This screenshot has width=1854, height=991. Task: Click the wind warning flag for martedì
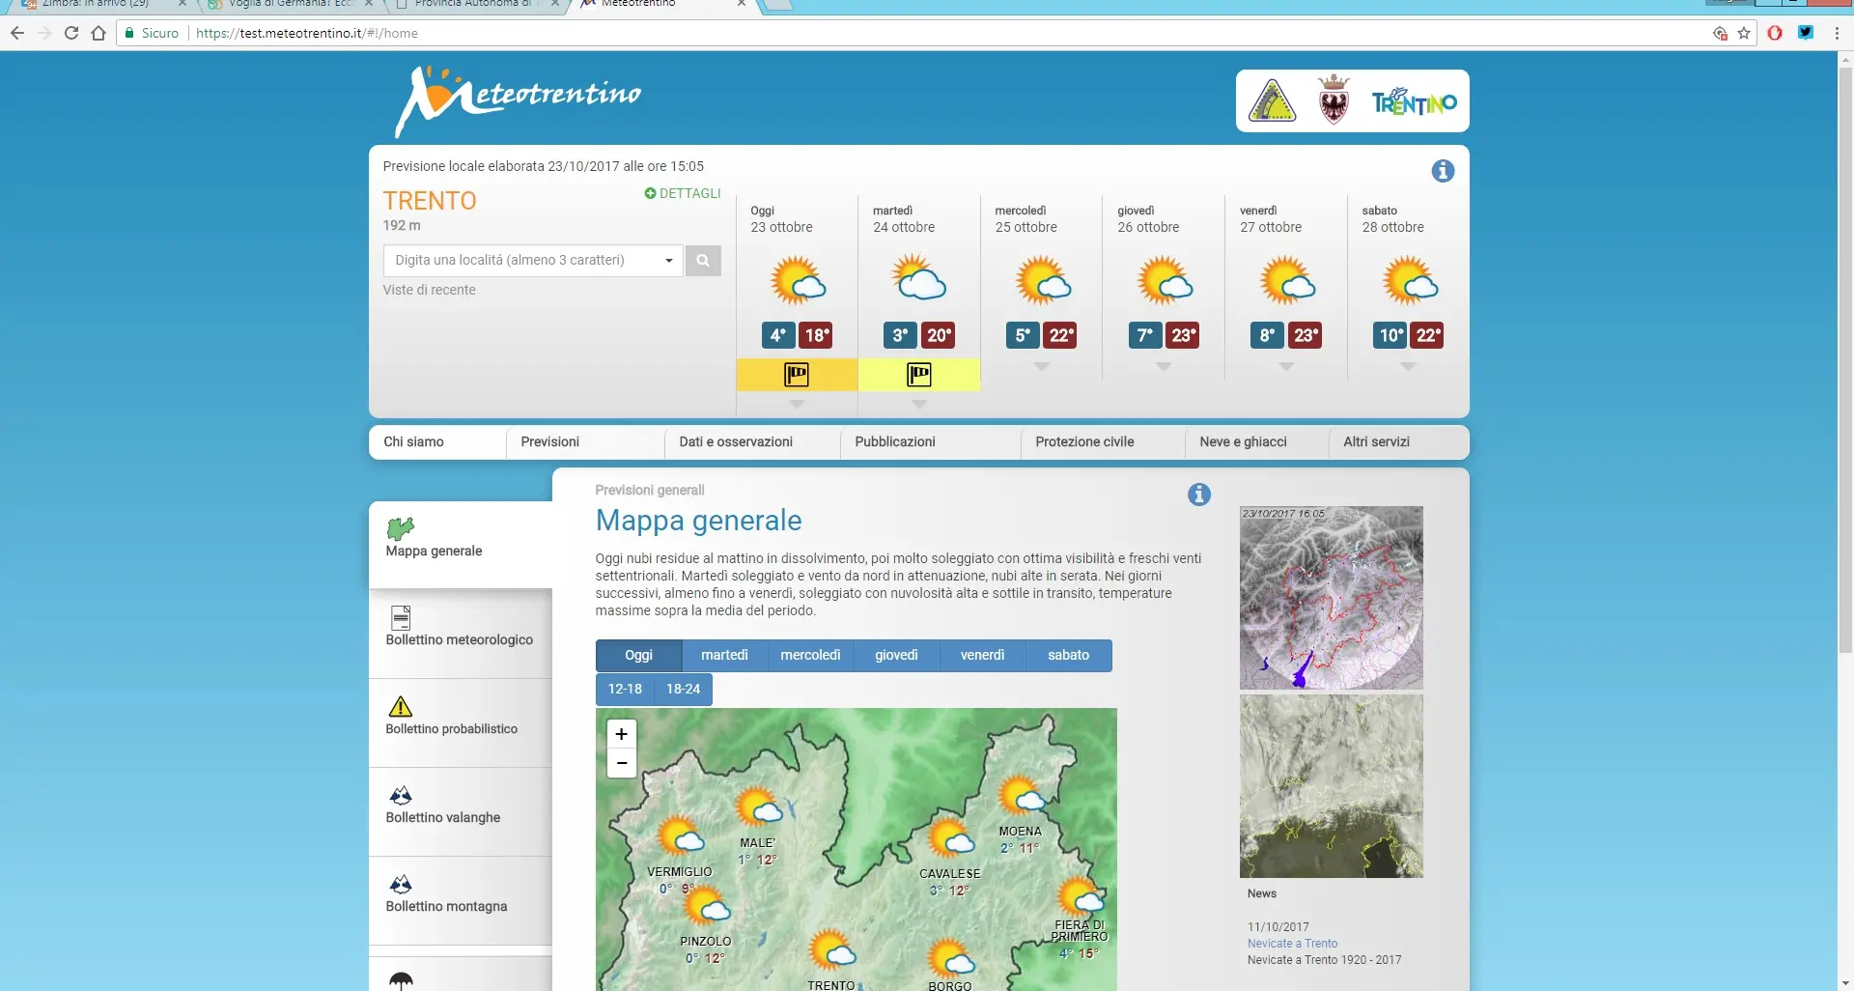click(919, 375)
